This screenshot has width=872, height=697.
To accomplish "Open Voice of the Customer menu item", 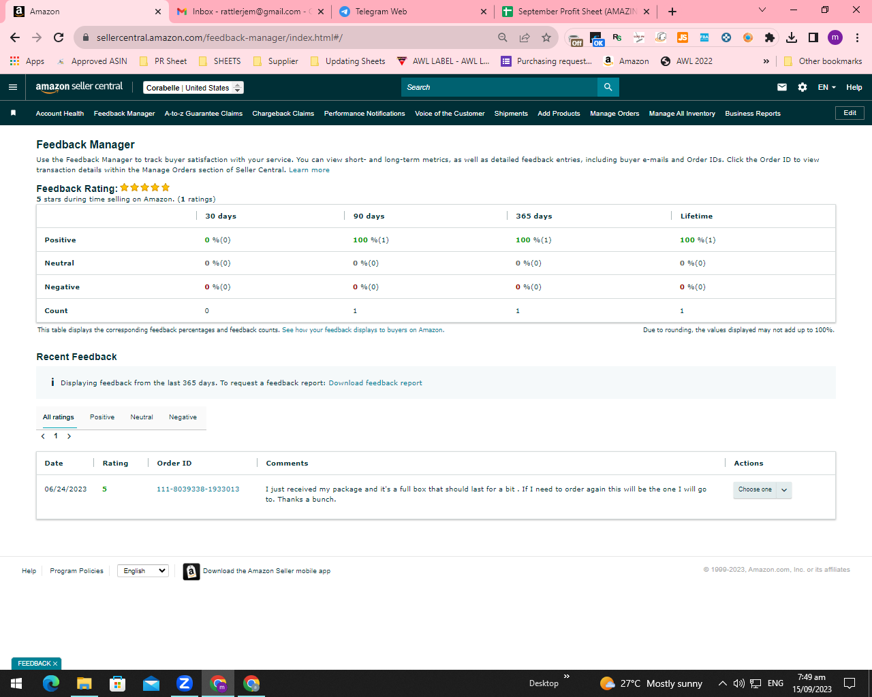I will [450, 114].
